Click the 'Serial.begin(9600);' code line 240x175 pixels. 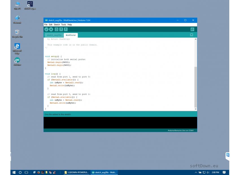tap(58, 62)
